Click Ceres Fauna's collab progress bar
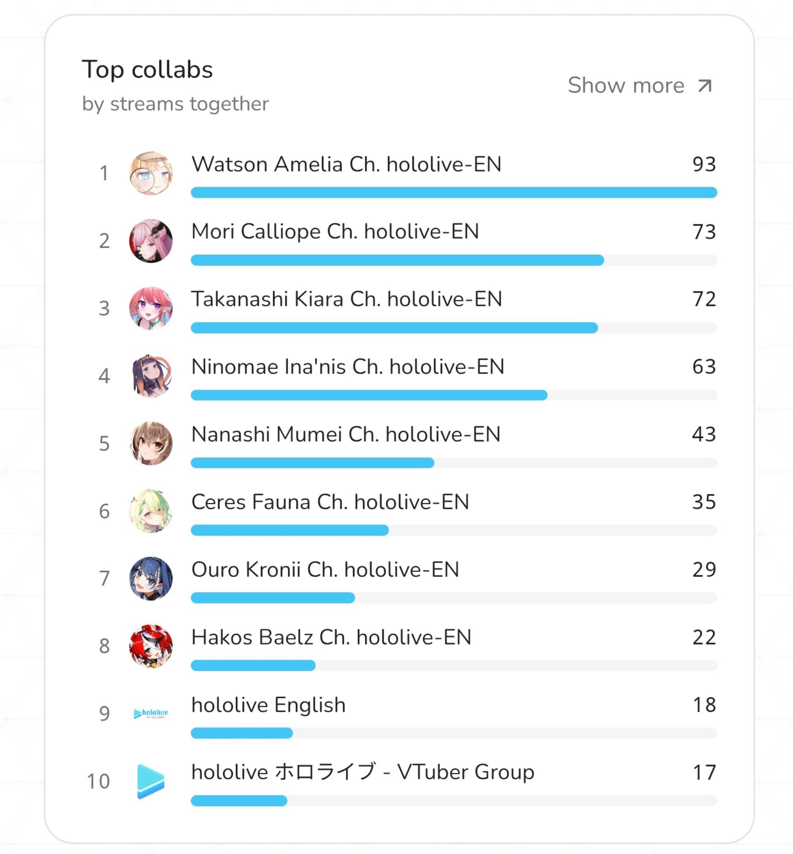 point(454,530)
